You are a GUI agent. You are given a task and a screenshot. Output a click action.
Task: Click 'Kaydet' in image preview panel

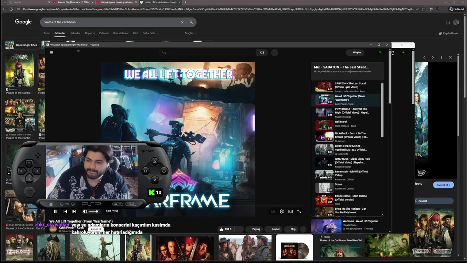(x=434, y=201)
